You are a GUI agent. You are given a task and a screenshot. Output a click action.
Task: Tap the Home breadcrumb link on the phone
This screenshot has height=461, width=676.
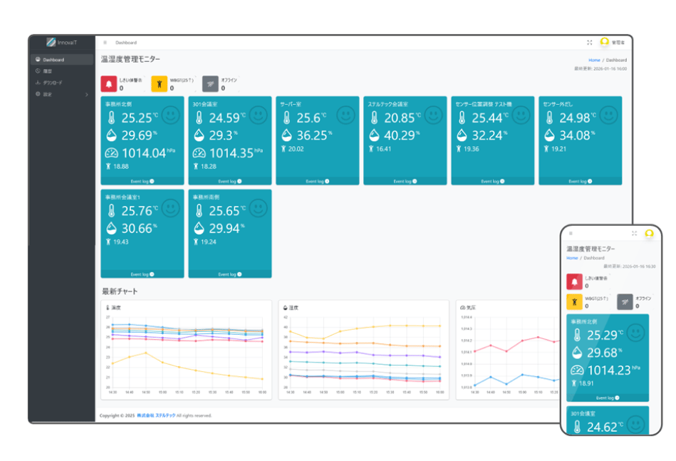tap(572, 258)
